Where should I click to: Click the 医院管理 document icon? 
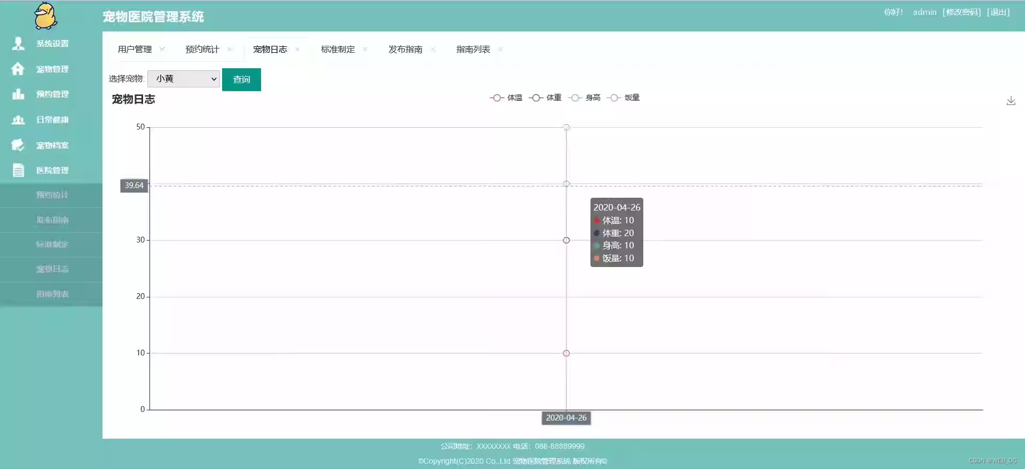[18, 171]
